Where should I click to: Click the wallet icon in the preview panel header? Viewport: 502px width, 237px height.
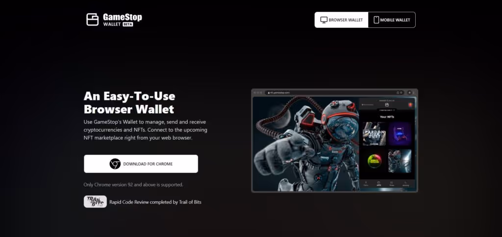[387, 105]
